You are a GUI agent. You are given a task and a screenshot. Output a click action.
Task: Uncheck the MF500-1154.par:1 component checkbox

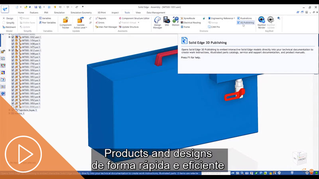click(x=13, y=41)
